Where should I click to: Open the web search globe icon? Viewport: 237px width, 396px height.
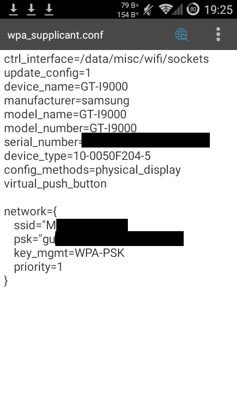(181, 35)
